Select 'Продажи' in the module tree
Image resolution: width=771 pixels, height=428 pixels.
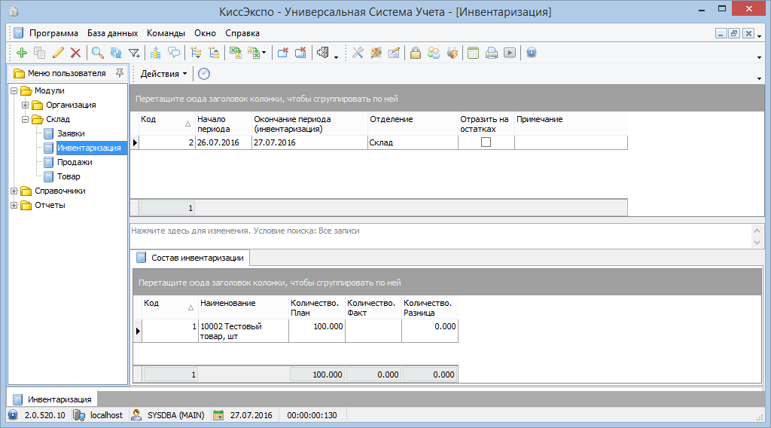point(75,162)
